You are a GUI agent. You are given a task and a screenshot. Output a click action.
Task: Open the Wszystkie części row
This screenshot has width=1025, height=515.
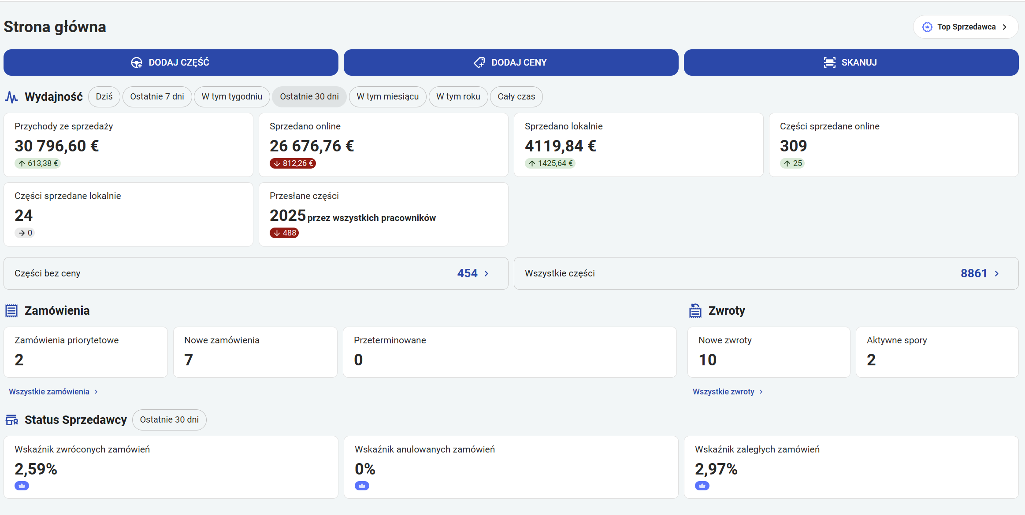click(766, 273)
